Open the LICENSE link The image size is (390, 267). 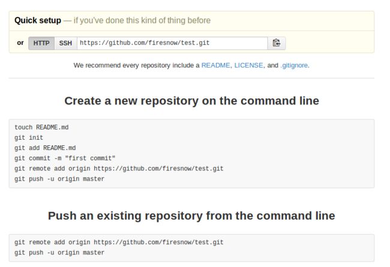click(248, 65)
